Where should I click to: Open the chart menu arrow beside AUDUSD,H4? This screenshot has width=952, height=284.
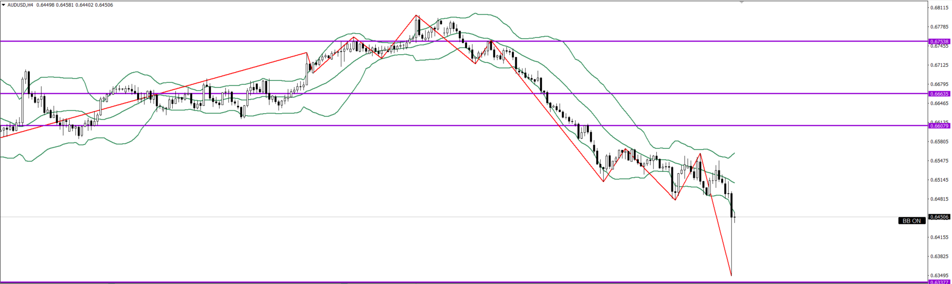coord(3,5)
